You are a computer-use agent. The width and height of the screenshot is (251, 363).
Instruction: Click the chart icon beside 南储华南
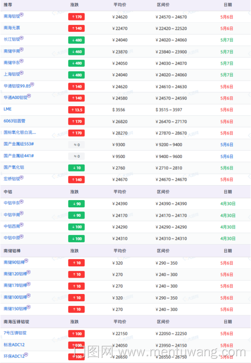tap(21, 49)
